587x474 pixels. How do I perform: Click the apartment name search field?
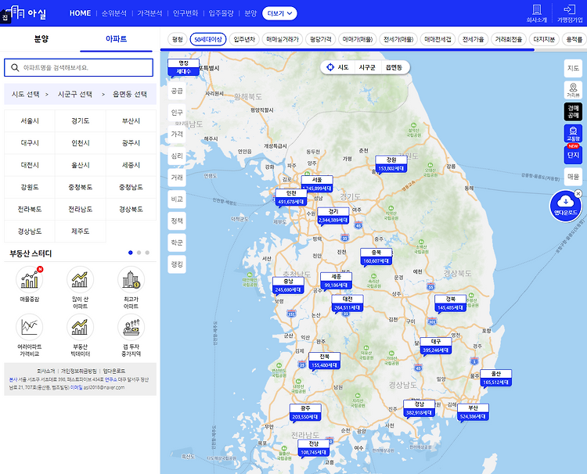(x=78, y=68)
